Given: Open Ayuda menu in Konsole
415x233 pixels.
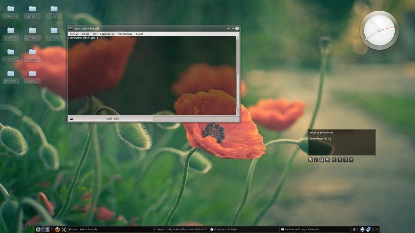Looking at the screenshot, I should tap(139, 34).
